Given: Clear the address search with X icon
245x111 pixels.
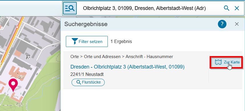Looking at the screenshot, I should (237, 8).
